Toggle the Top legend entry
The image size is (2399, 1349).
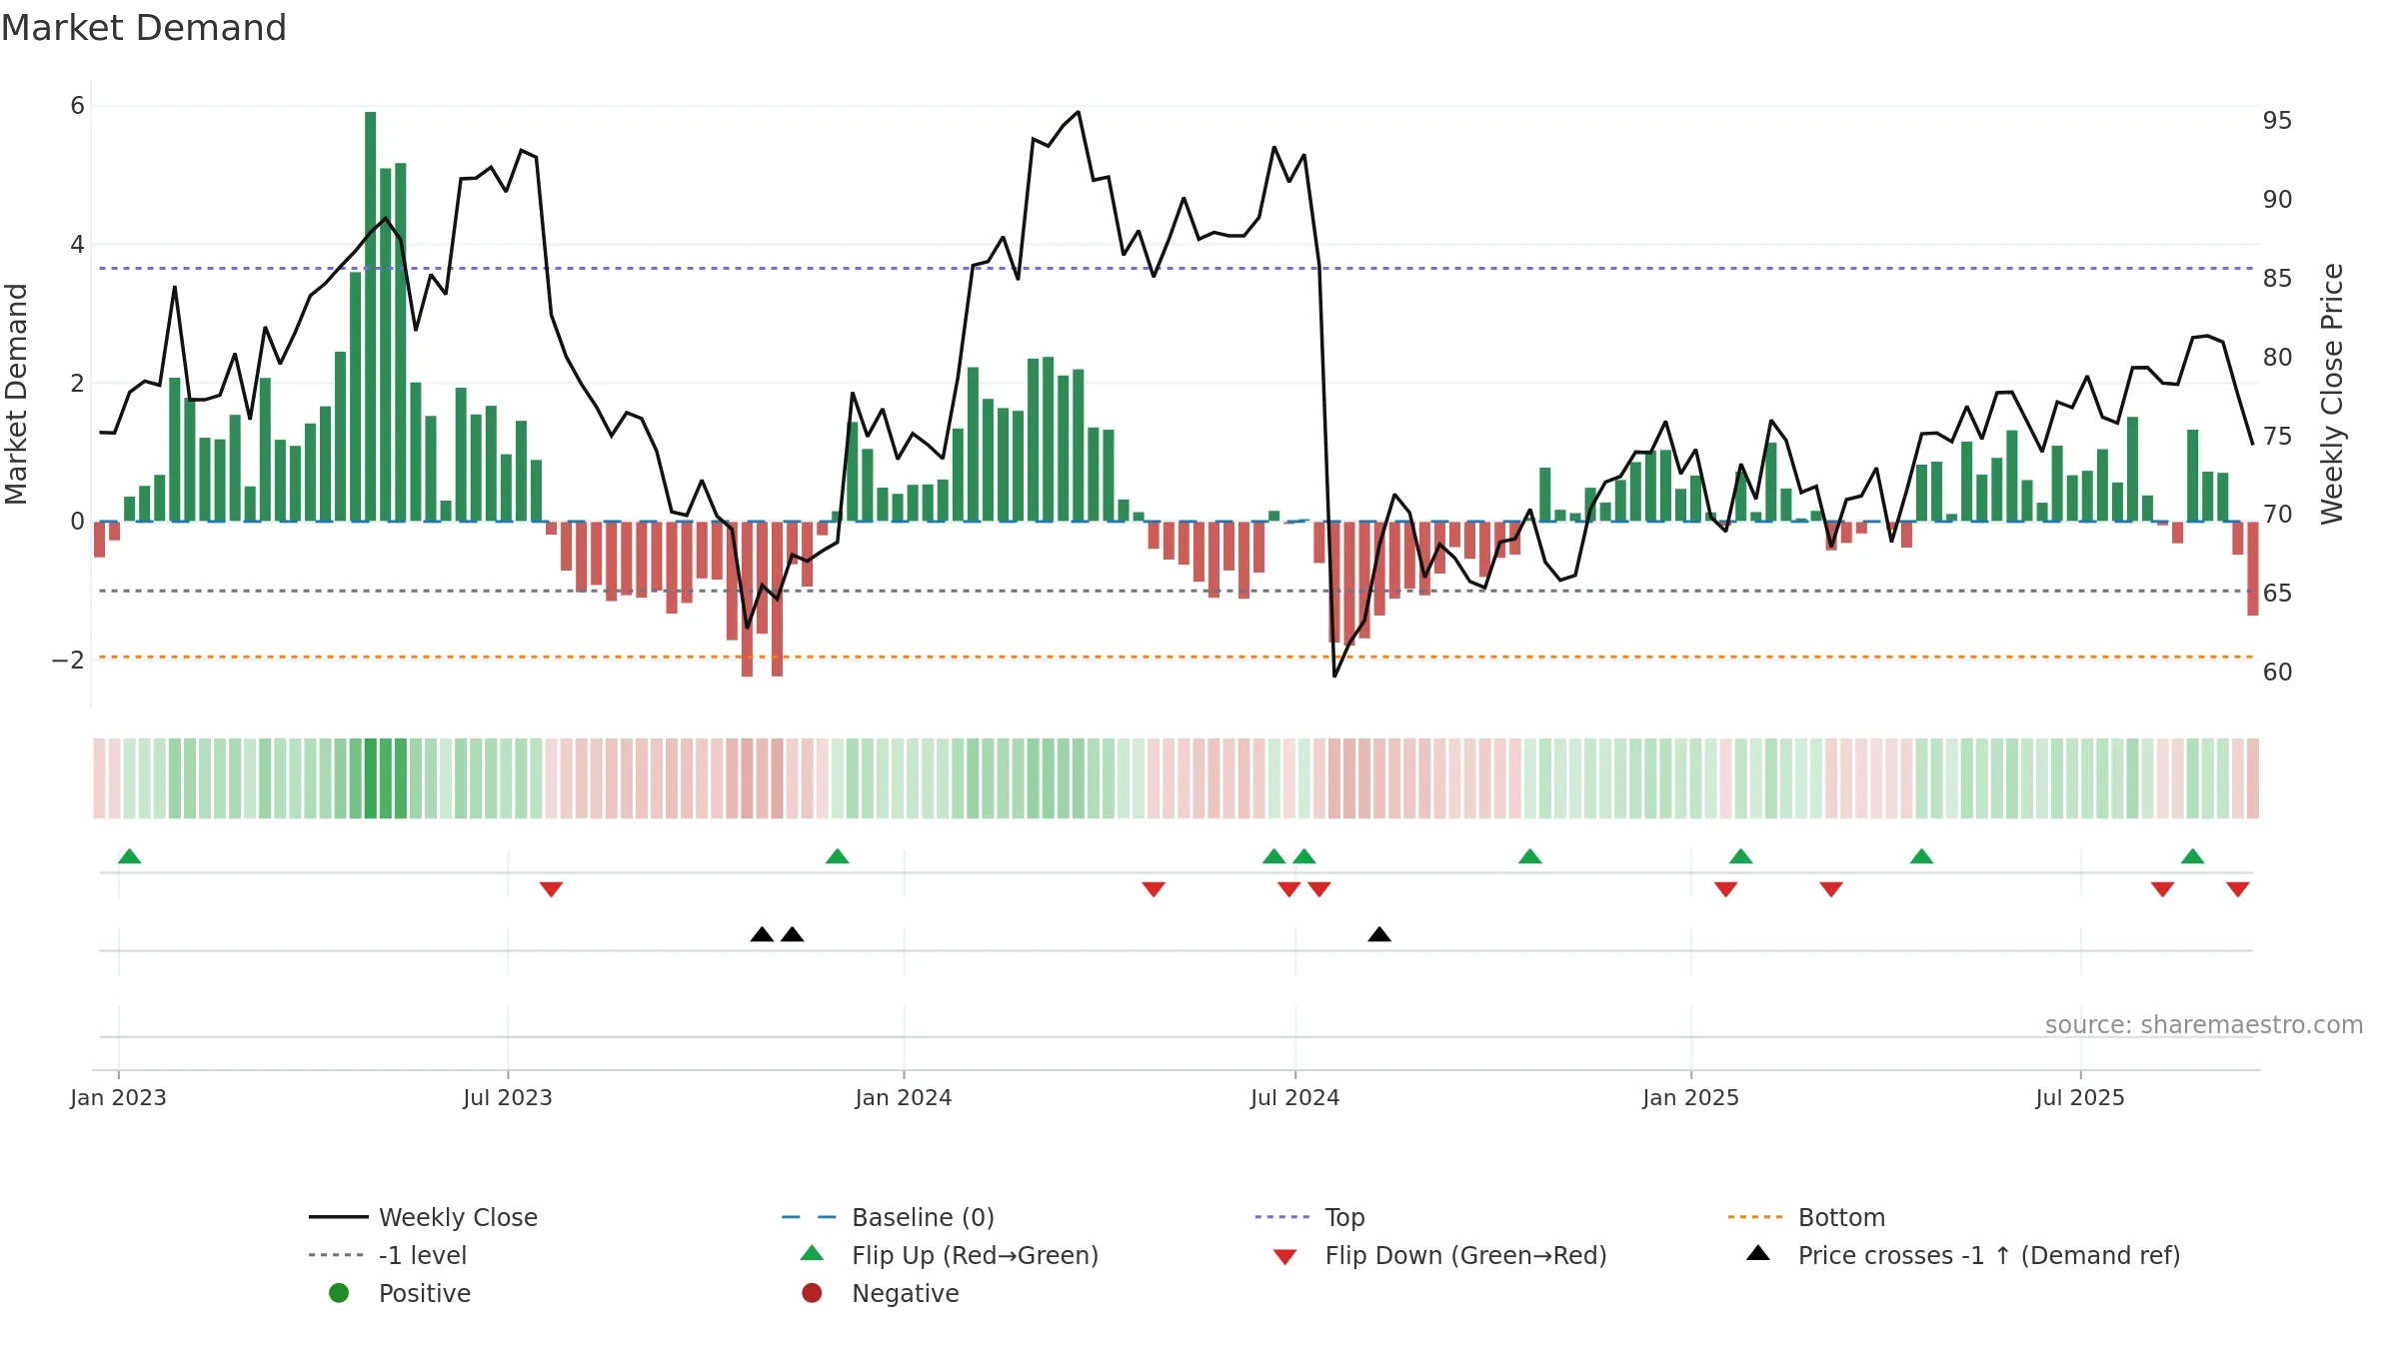point(1309,1217)
